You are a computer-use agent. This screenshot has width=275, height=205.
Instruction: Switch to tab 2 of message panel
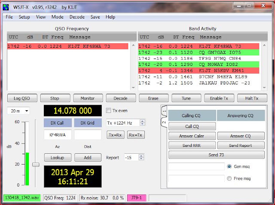[164, 123]
